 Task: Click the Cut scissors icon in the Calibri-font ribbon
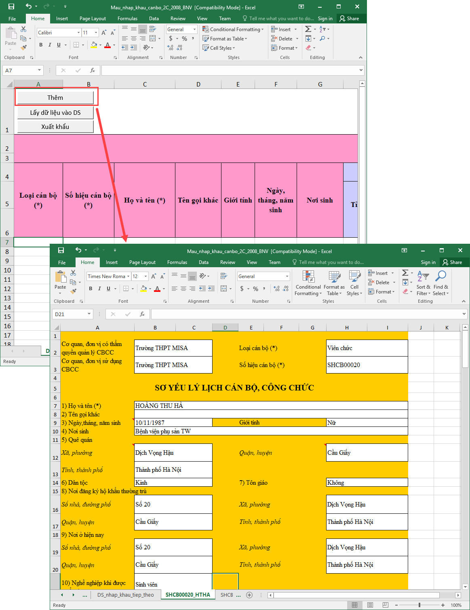point(23,29)
